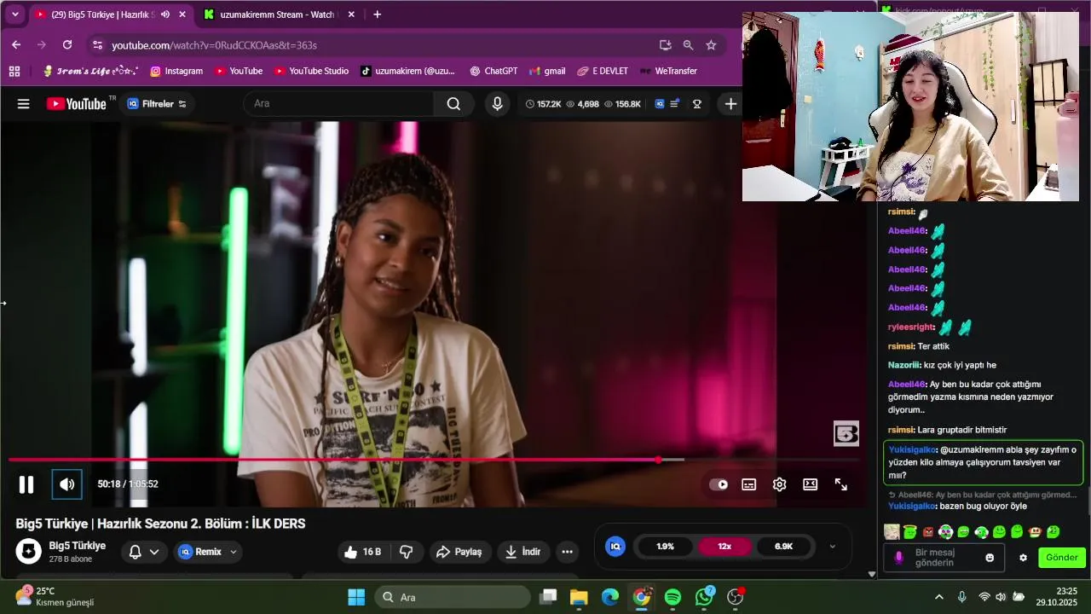Reload the current page

67,45
